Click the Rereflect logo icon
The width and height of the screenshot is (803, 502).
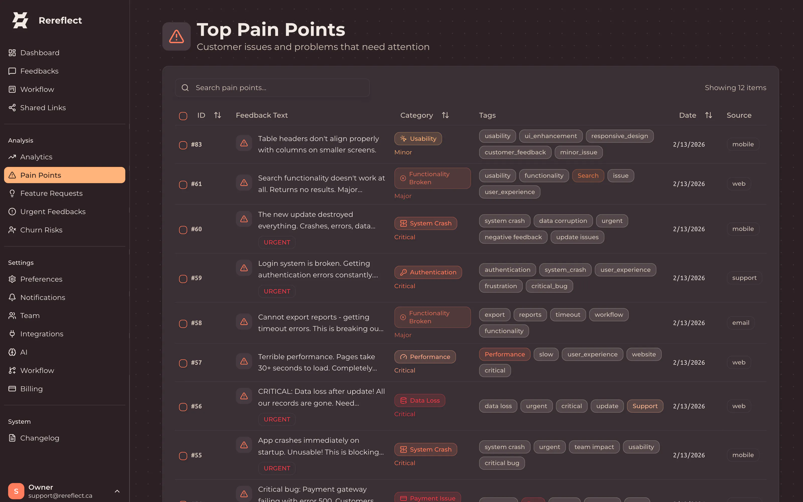(20, 20)
